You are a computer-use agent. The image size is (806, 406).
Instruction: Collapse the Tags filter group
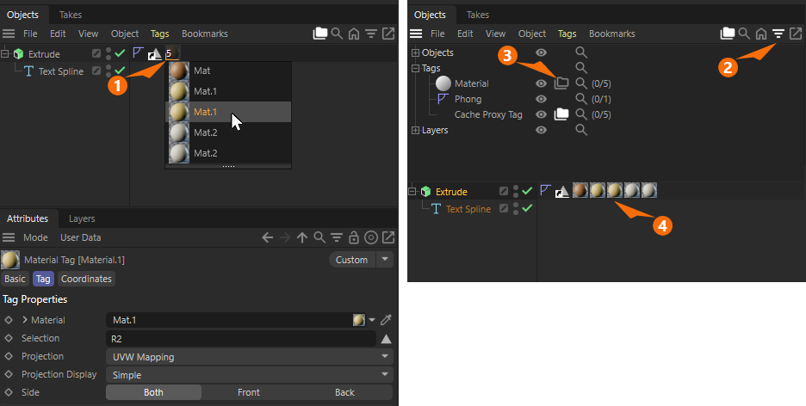coord(416,68)
